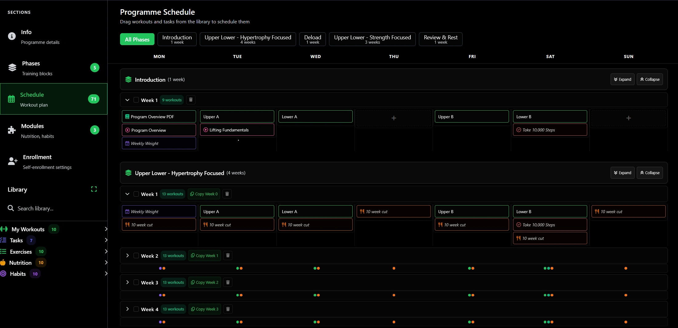Click the Info circle icon in sidebar
The height and width of the screenshot is (328, 678).
[x=12, y=36]
